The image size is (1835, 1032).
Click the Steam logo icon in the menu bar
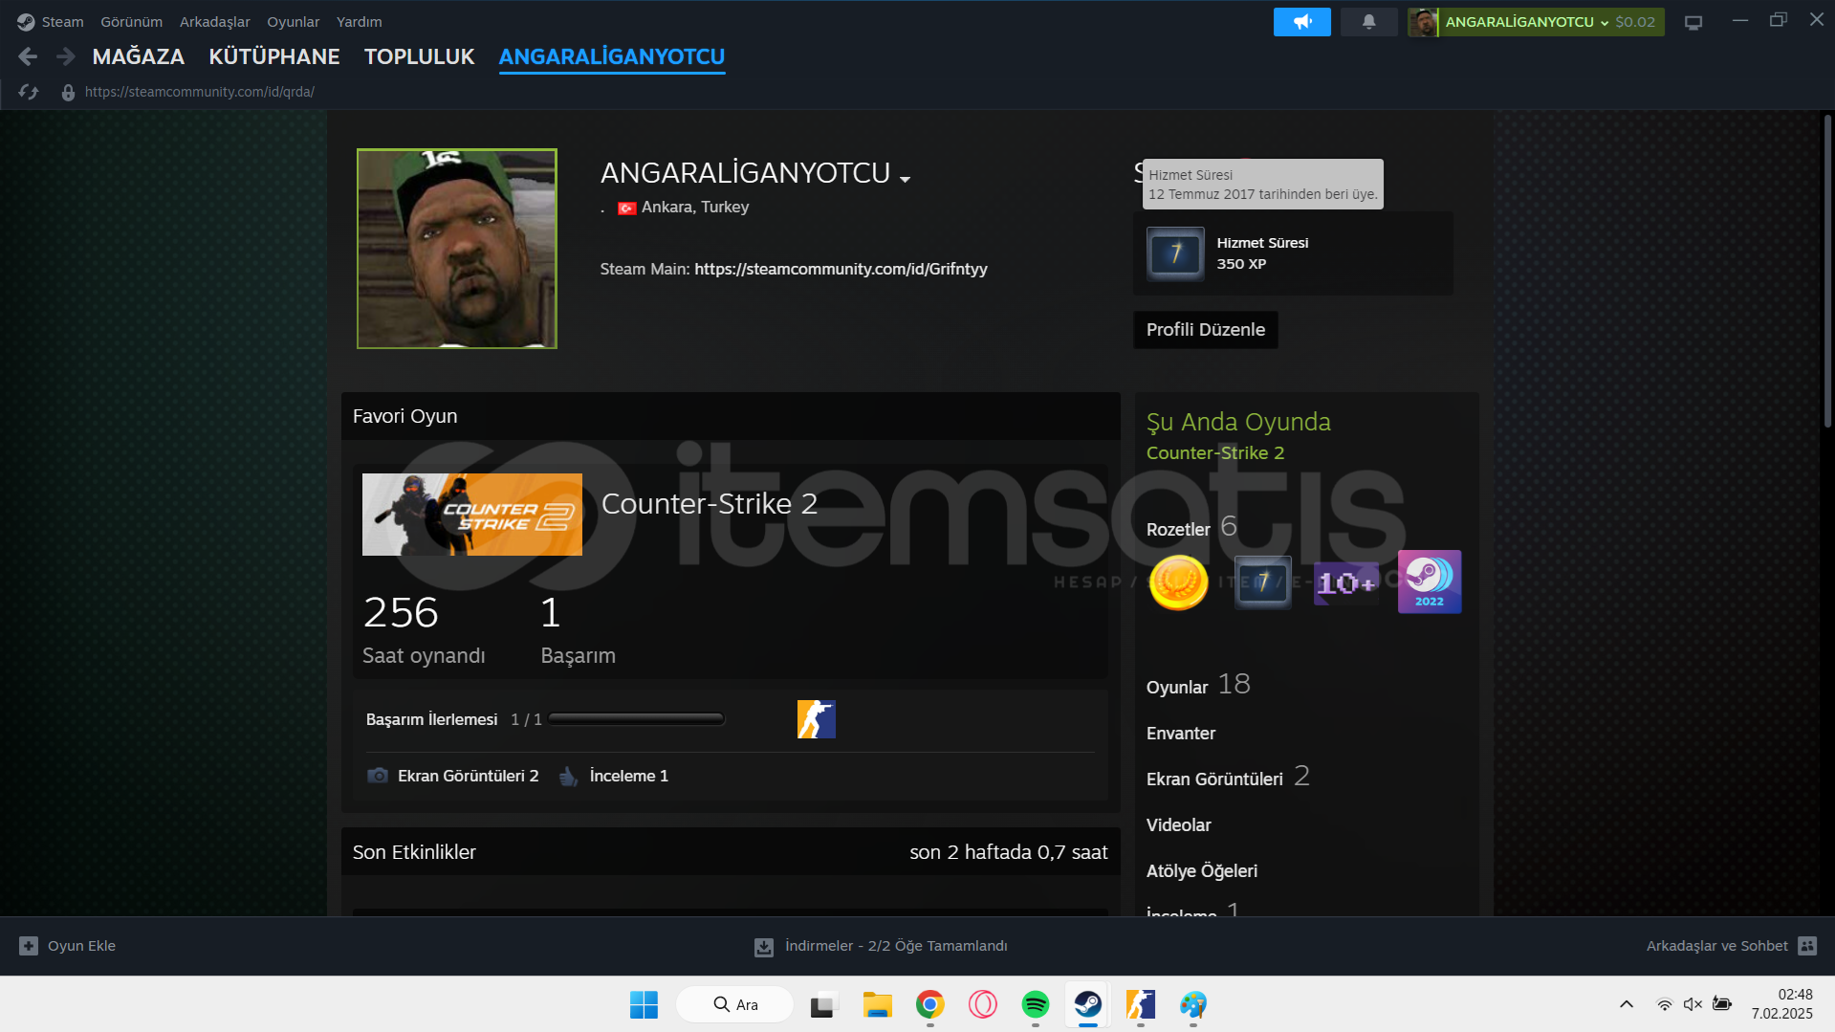coord(26,22)
